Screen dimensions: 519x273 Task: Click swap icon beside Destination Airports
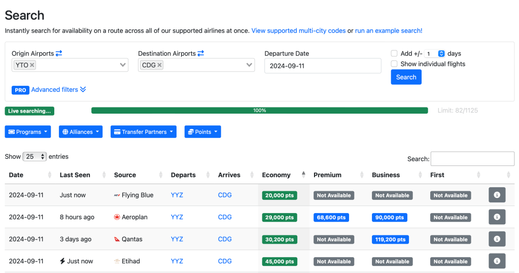click(x=201, y=53)
